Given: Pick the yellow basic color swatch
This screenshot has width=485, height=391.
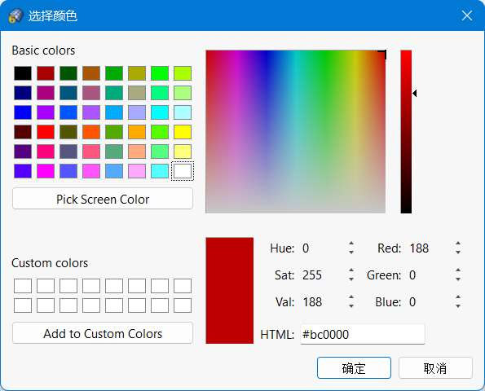Looking at the screenshot, I should [183, 132].
